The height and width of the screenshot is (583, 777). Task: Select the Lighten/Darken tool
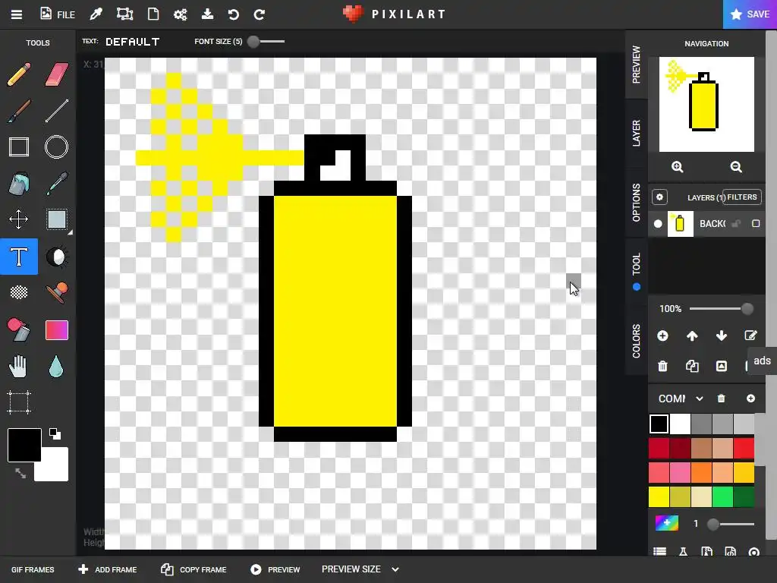click(x=56, y=257)
